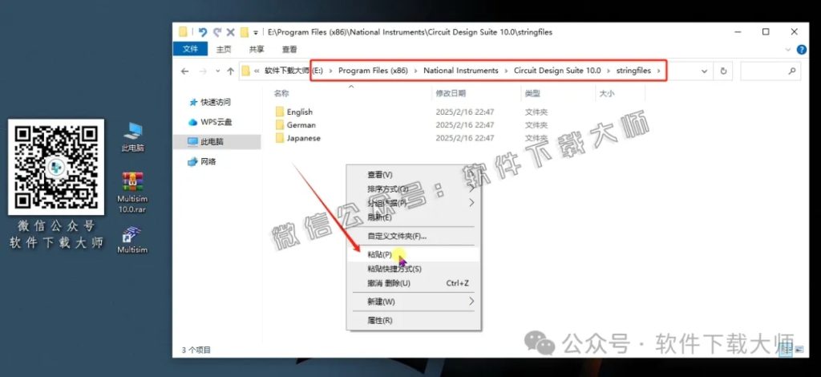This screenshot has width=821, height=377.
Task: Open the recent locations dropdown arrow
Action: coord(218,71)
